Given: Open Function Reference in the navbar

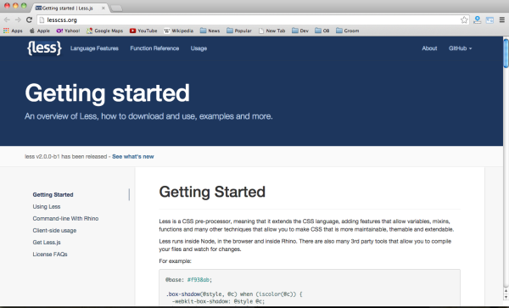Looking at the screenshot, I should [154, 48].
